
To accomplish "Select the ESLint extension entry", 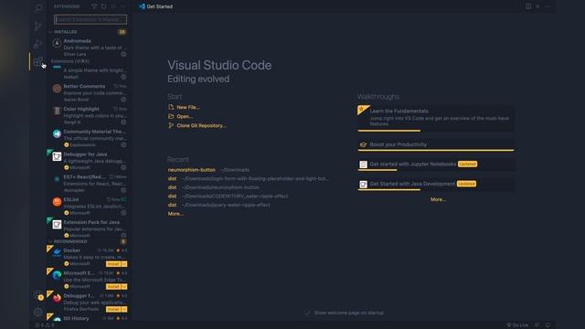I will [x=89, y=206].
